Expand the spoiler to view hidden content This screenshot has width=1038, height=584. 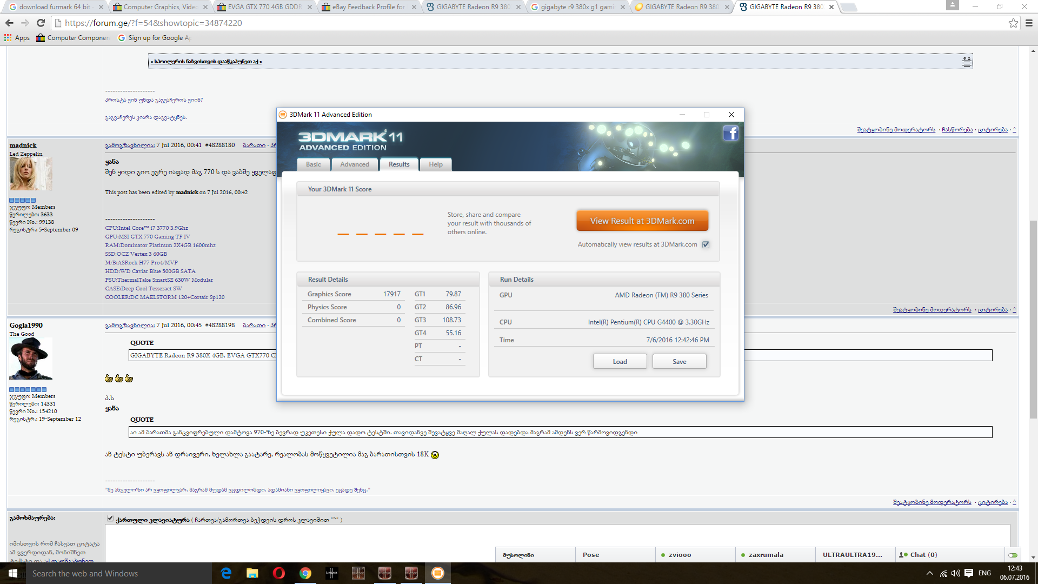[x=205, y=61]
